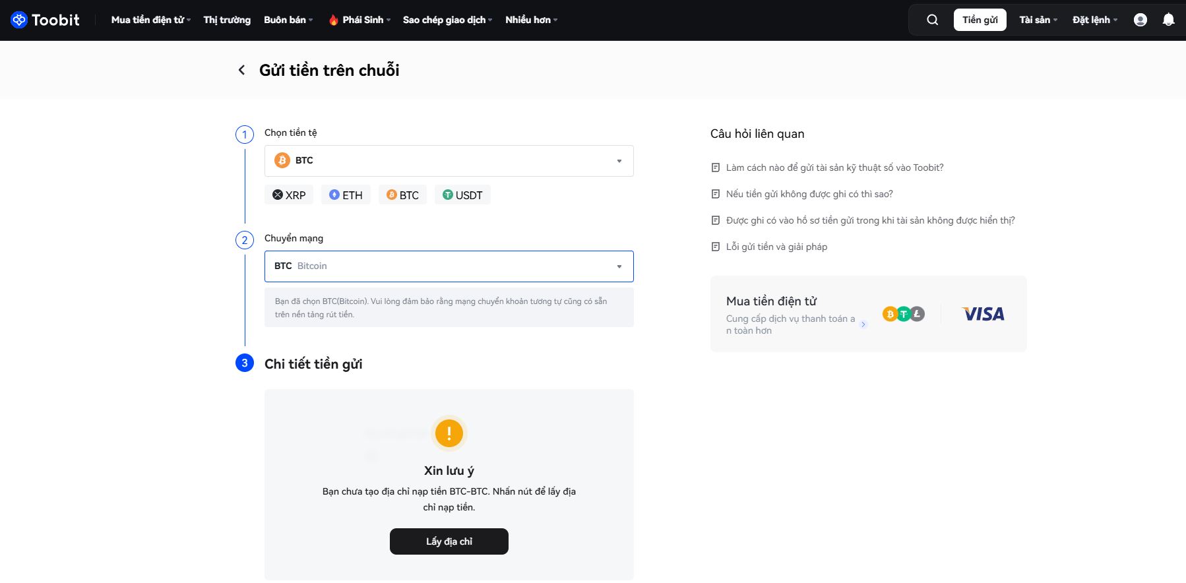Expand the 'Mua tiền điện tử' menu
Image resolution: width=1186 pixels, height=583 pixels.
click(x=151, y=20)
